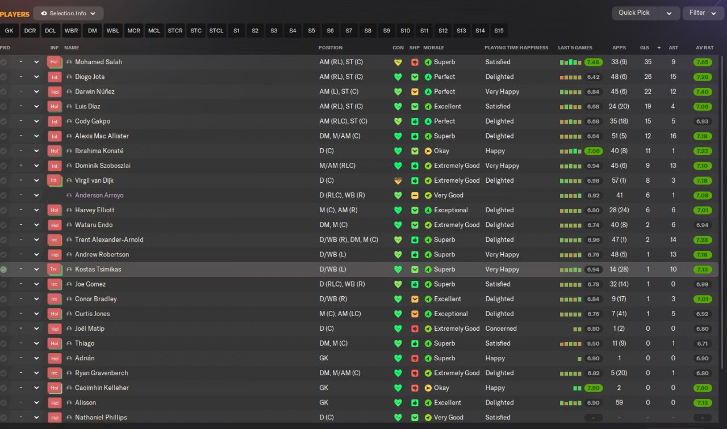This screenshot has width=727, height=429.
Task: Select the DCR position slot
Action: 30,31
